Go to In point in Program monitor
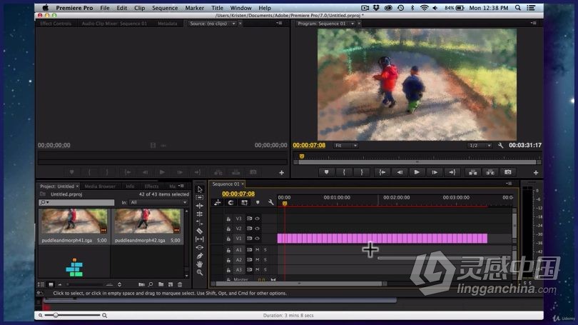 tap(382, 172)
